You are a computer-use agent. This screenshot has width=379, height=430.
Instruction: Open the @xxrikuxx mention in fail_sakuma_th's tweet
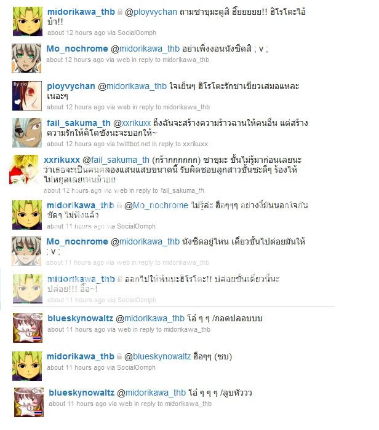tap(132, 123)
